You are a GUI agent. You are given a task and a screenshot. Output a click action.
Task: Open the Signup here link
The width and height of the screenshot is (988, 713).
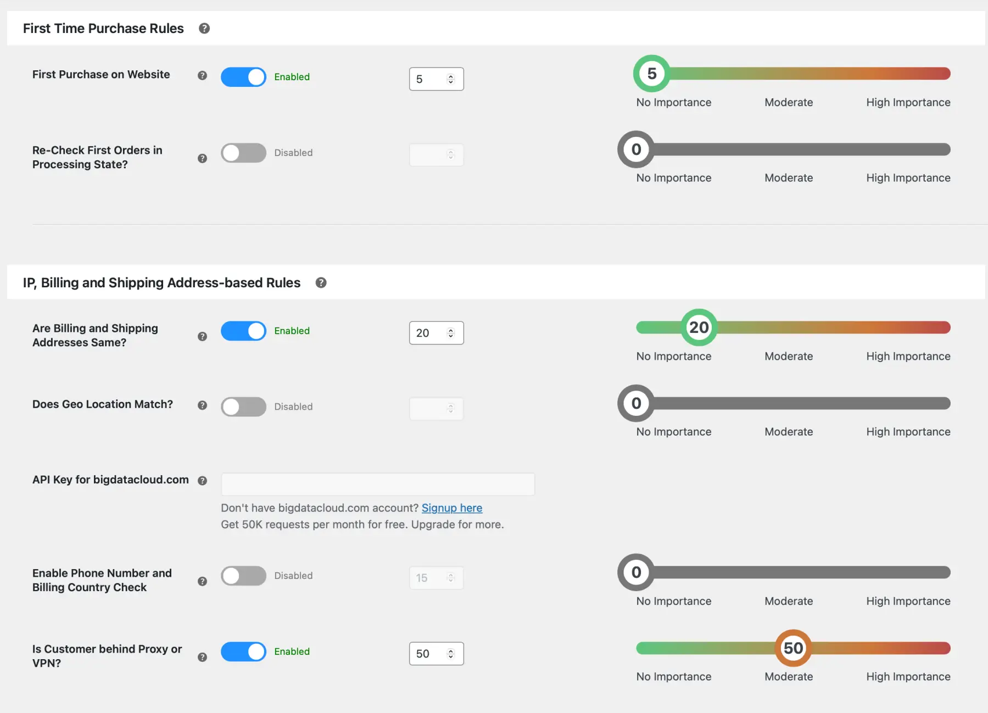(x=452, y=508)
